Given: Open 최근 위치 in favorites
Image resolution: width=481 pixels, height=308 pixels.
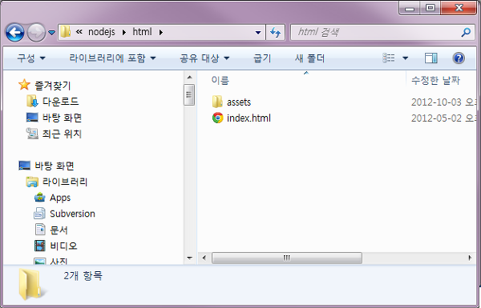Looking at the screenshot, I should 62,134.
